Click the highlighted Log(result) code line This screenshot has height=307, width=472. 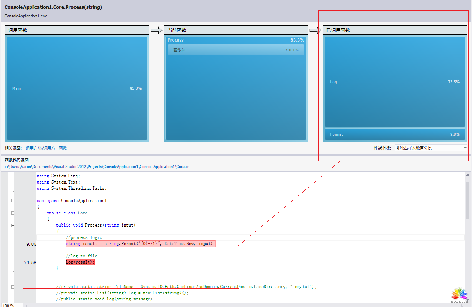pyautogui.click(x=80, y=262)
